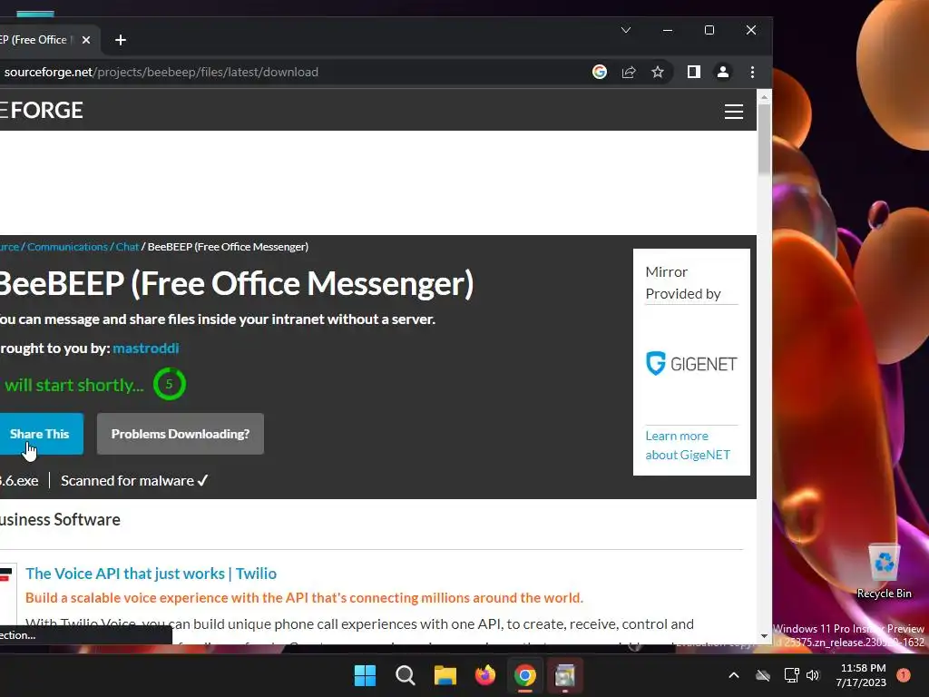
Task: Close the BeeBEEP browser tab
Action: 86,40
